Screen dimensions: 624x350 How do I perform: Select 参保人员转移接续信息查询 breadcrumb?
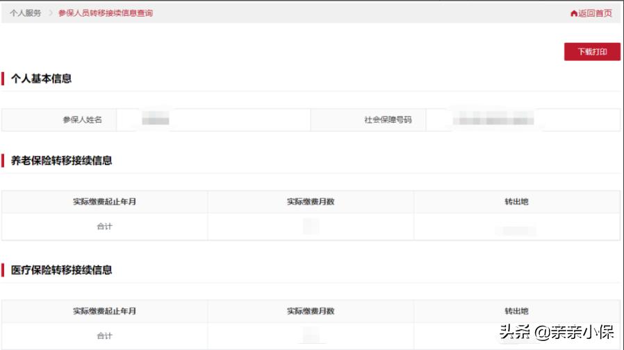pyautogui.click(x=106, y=13)
